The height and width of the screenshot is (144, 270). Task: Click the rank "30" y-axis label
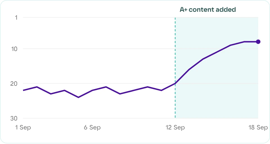point(14,118)
